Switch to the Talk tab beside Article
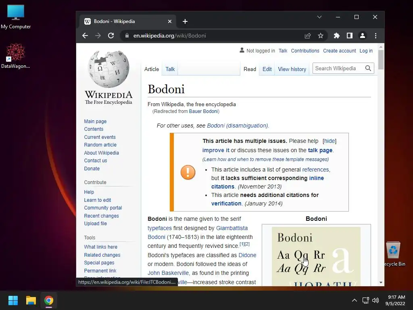This screenshot has width=413, height=310. pyautogui.click(x=170, y=69)
